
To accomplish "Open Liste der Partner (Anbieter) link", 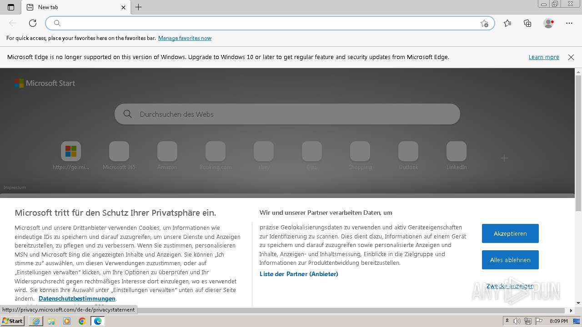I will pos(299,274).
